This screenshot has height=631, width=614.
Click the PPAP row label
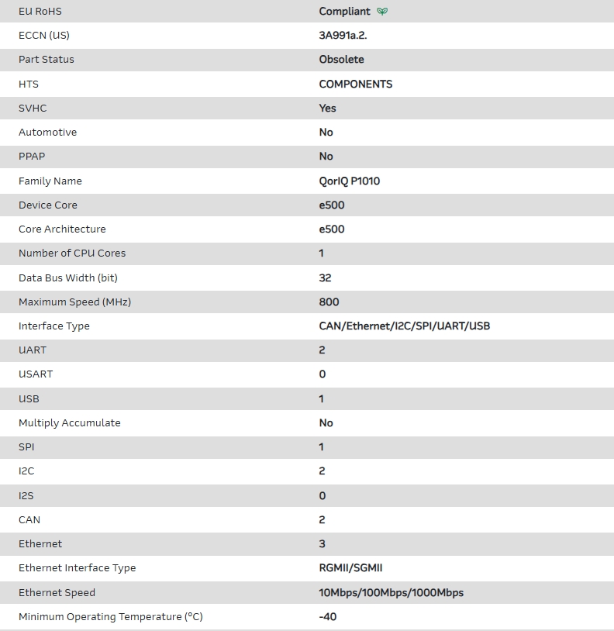coord(32,157)
